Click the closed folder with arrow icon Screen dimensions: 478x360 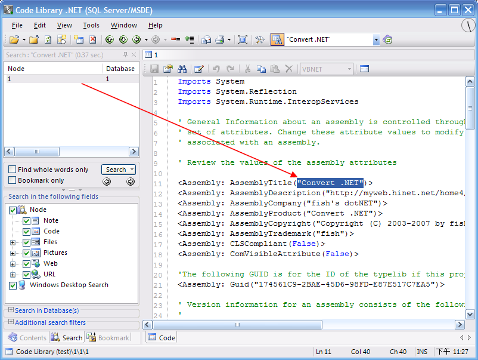34,39
